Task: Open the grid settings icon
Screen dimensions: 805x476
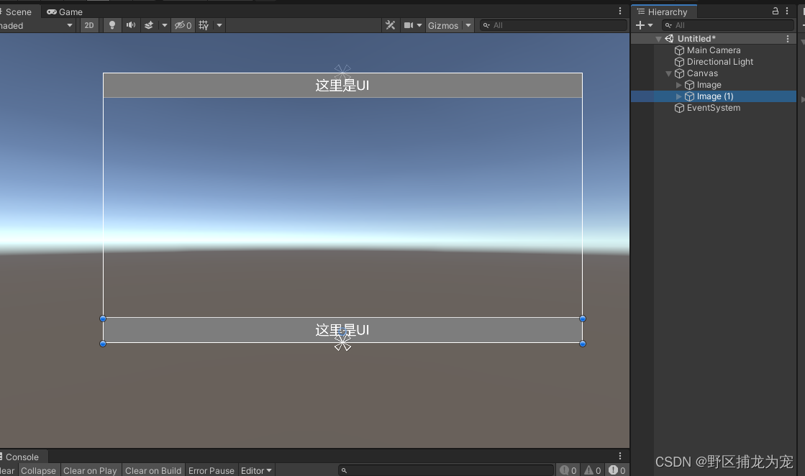Action: (204, 25)
